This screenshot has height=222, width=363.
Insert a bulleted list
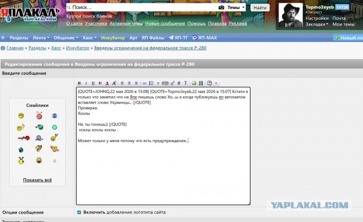(151, 83)
